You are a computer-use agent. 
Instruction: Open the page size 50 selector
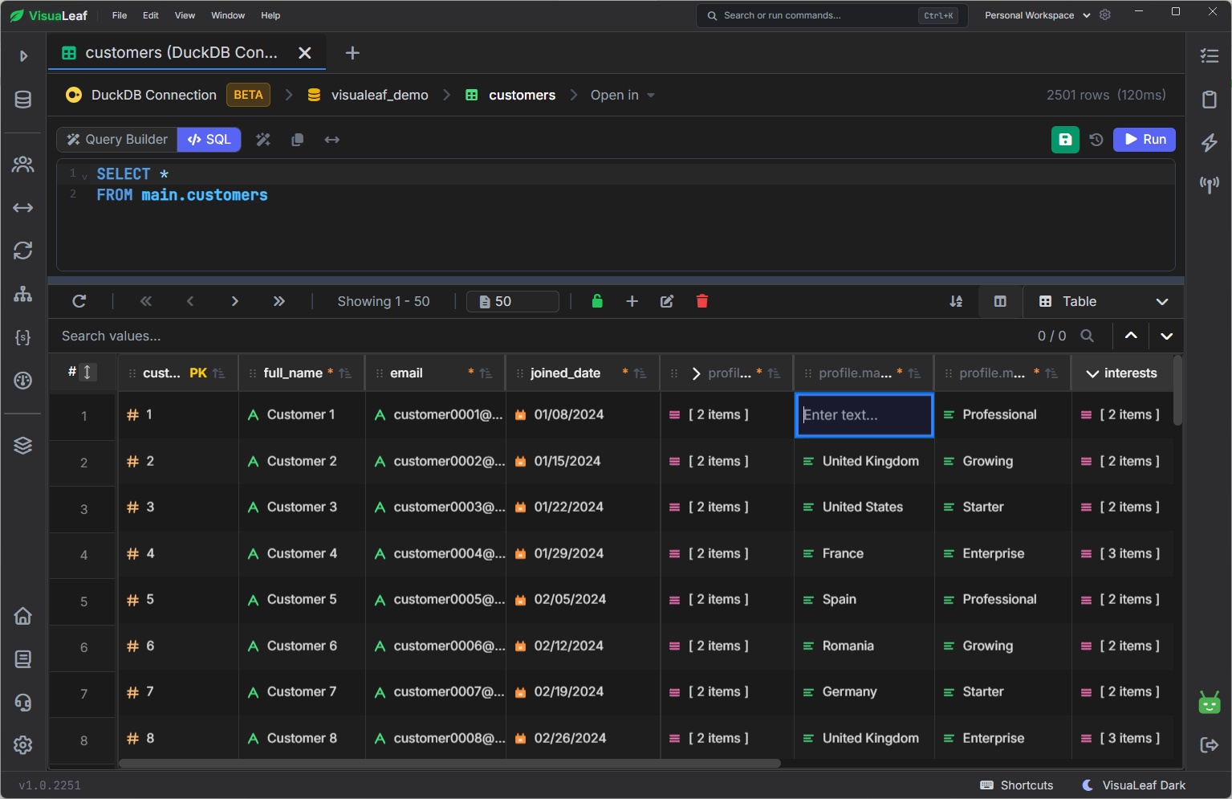coord(513,301)
